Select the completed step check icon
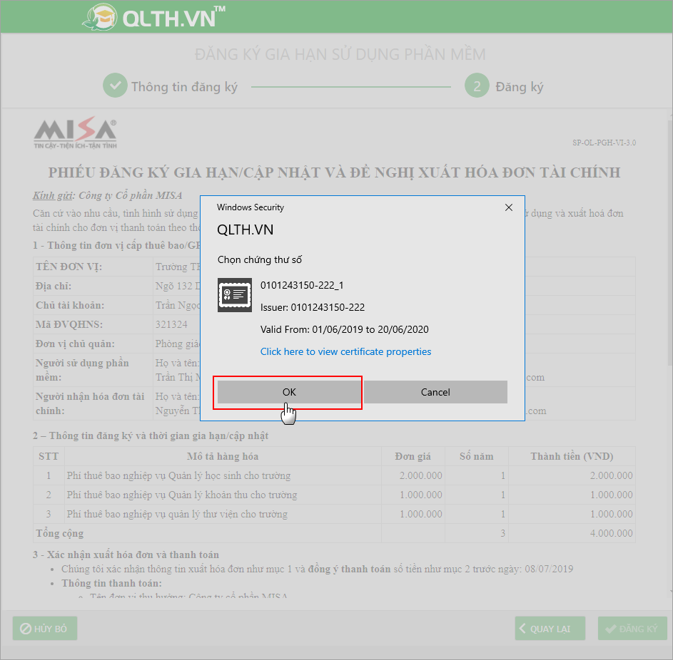The width and height of the screenshot is (673, 660). tap(115, 86)
